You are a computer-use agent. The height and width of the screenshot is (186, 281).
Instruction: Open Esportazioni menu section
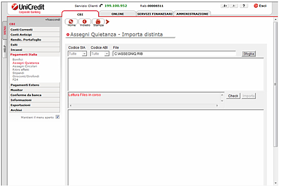[34, 105]
